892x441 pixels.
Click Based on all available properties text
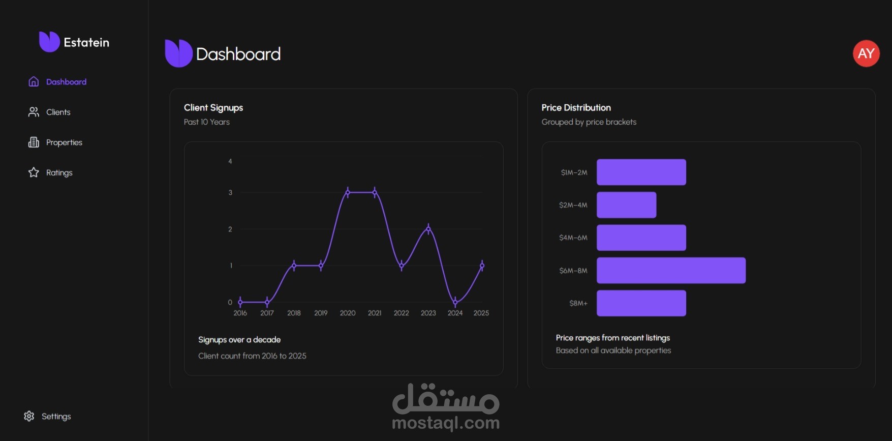pyautogui.click(x=613, y=350)
